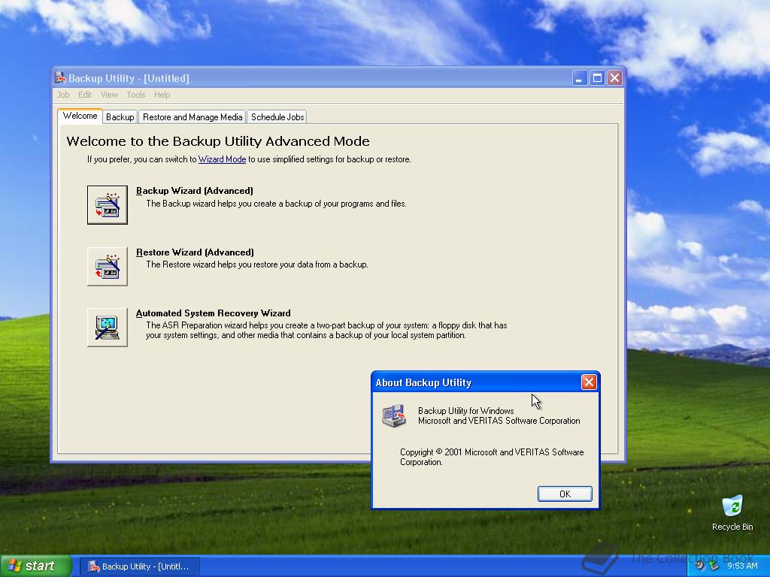Close the About Backup Utility dialog

[x=588, y=382]
